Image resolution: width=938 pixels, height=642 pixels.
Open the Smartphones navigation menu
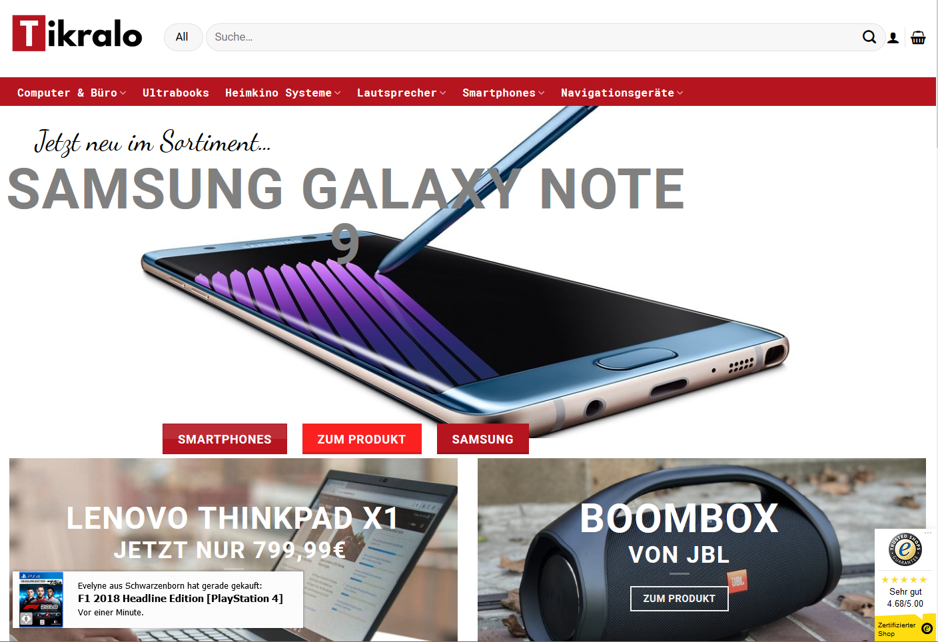(x=503, y=93)
